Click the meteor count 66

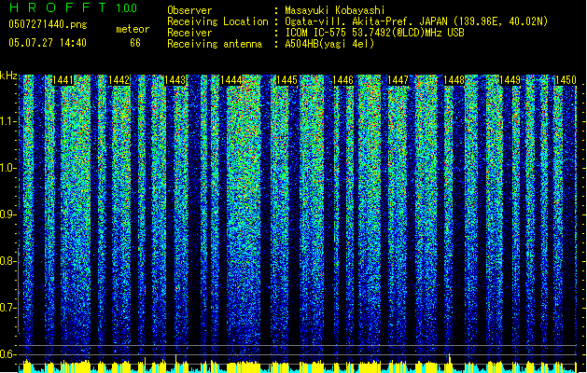click(135, 43)
